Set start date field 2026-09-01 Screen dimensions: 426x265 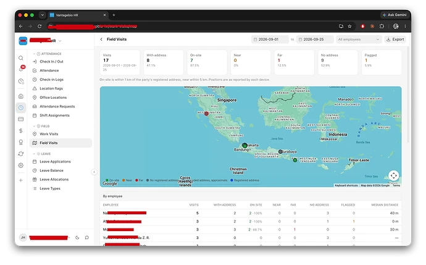pyautogui.click(x=270, y=40)
